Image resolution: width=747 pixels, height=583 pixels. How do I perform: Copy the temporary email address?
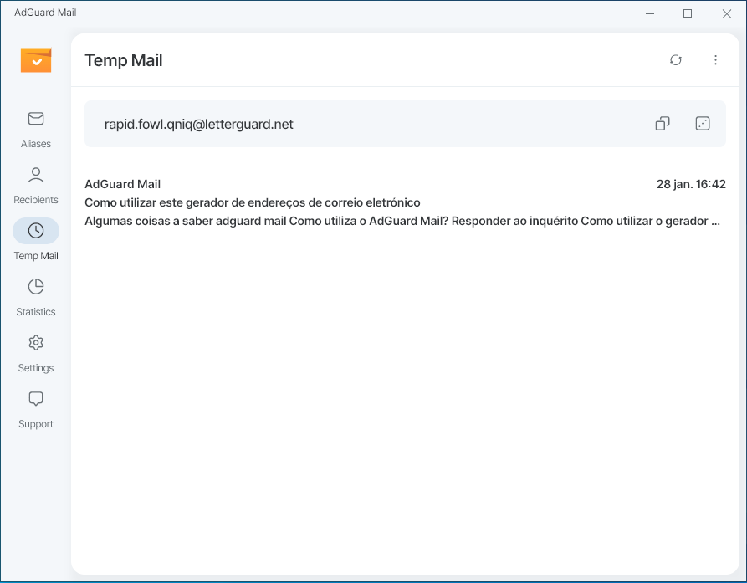tap(663, 124)
